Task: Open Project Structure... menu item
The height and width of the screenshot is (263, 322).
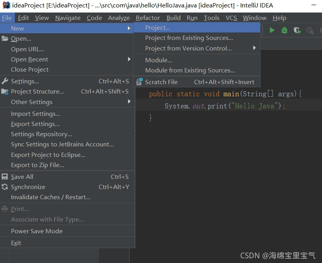Action: pyautogui.click(x=67, y=92)
